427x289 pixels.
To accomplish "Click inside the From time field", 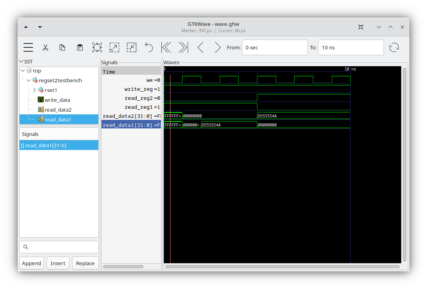I will coord(275,47).
